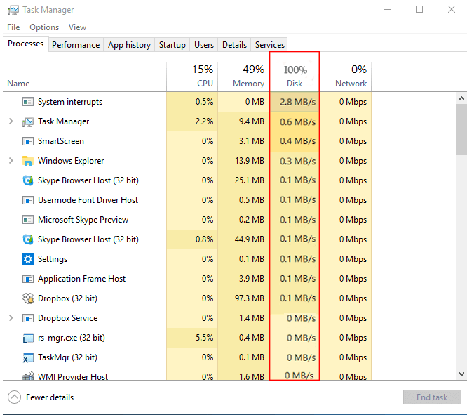
Task: Maximize the Task Manager window
Action: click(419, 10)
